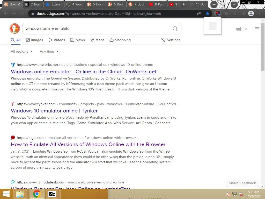Click the Chrome taskbar icon
Image resolution: width=265 pixels, height=199 pixels.
(37, 194)
